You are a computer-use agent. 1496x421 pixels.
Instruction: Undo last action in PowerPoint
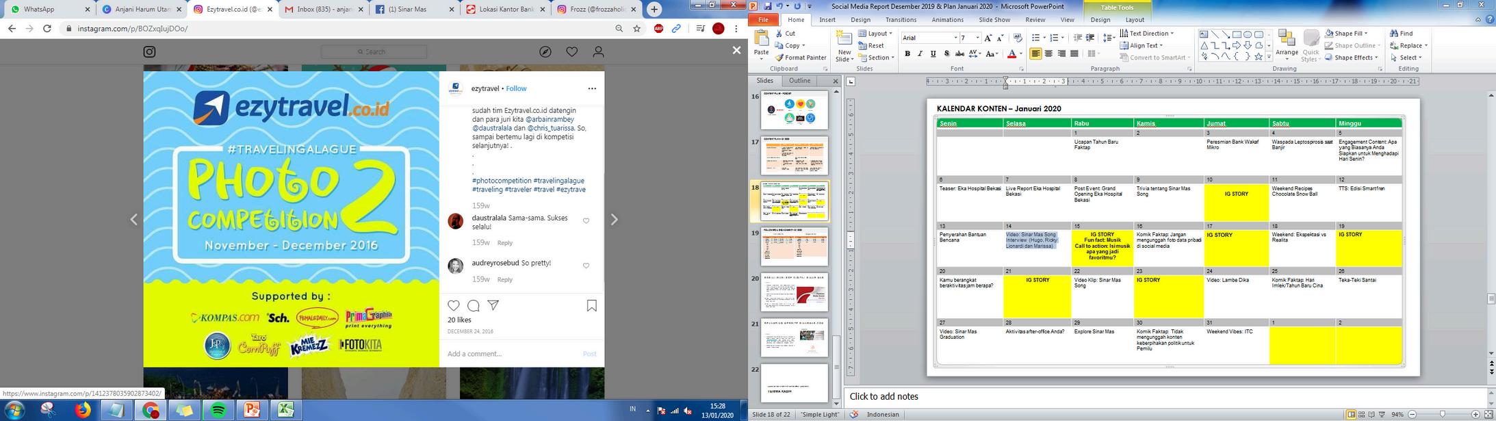[x=778, y=6]
